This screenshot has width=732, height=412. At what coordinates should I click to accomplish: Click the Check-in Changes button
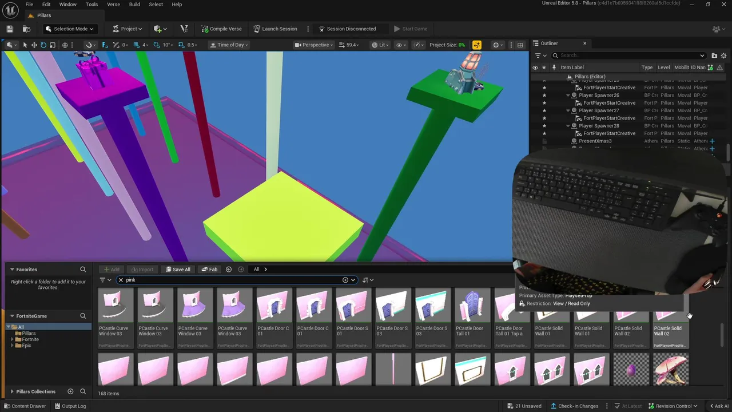click(x=574, y=406)
